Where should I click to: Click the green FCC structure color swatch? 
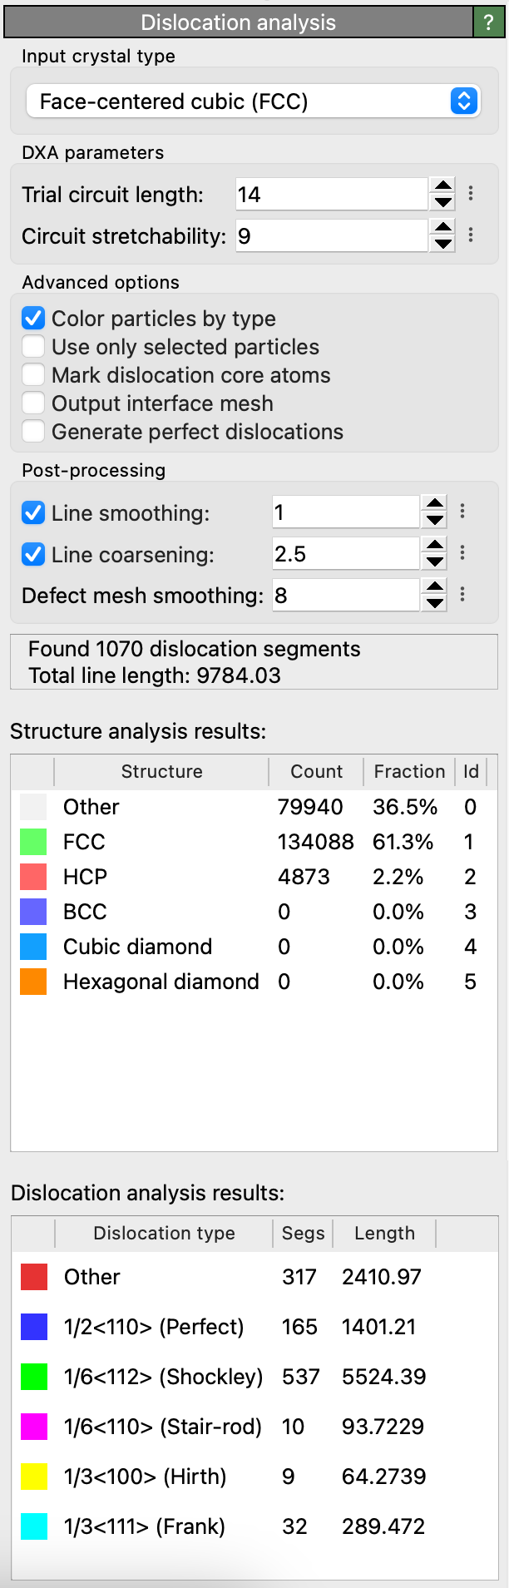(x=33, y=842)
